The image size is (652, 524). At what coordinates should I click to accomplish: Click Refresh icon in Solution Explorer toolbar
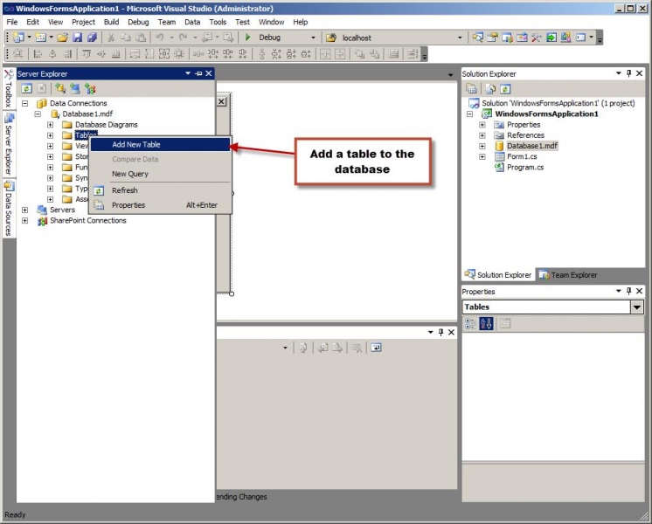point(505,88)
